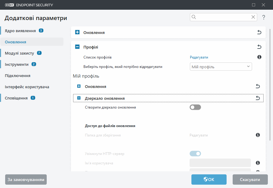Click the Ім'я користувача input field
273x188 pixels.
(x=220, y=163)
